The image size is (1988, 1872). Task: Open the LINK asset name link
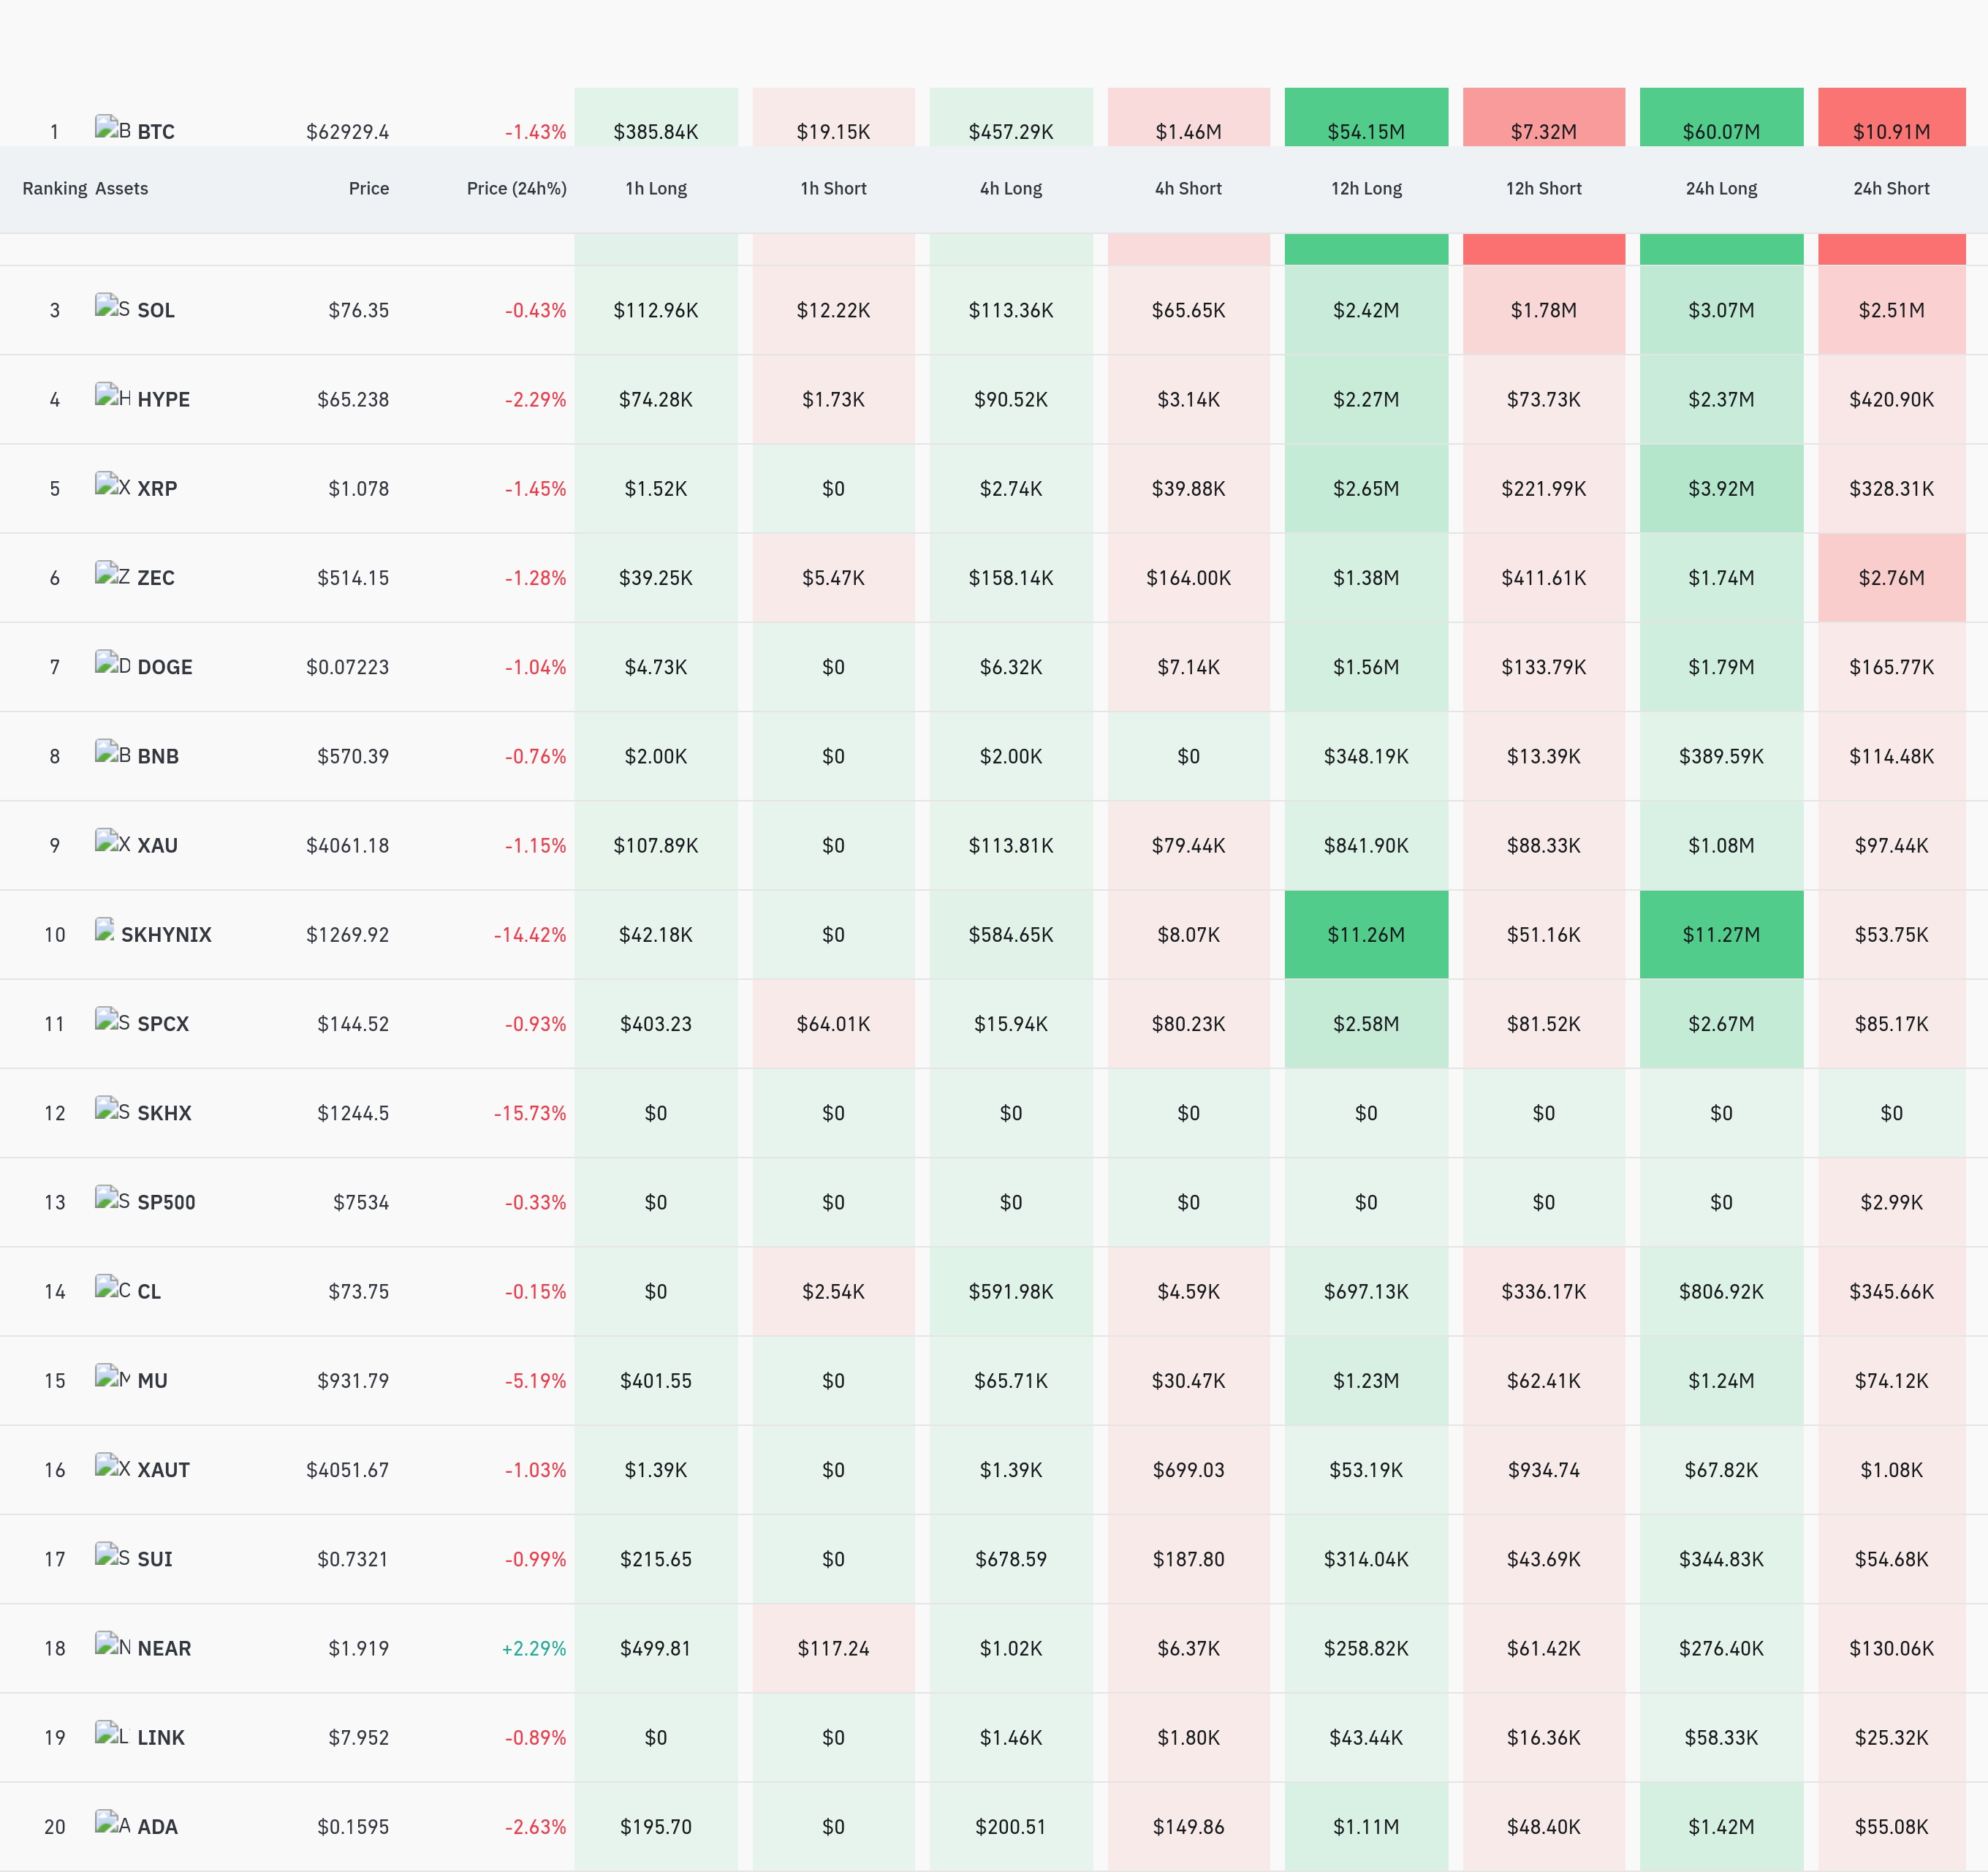161,1737
